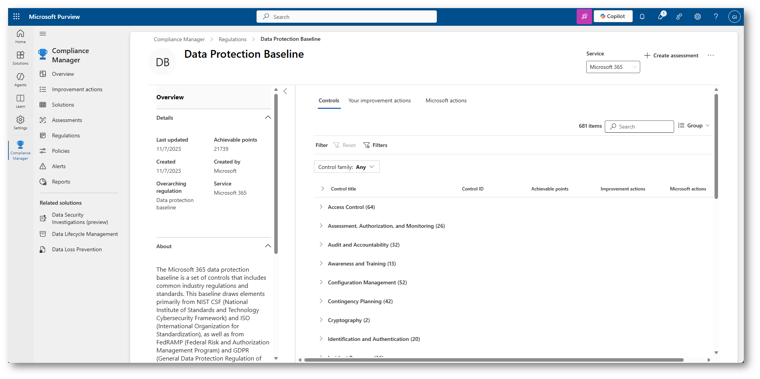Open the notifications bell icon
The height and width of the screenshot is (379, 760).
(642, 17)
